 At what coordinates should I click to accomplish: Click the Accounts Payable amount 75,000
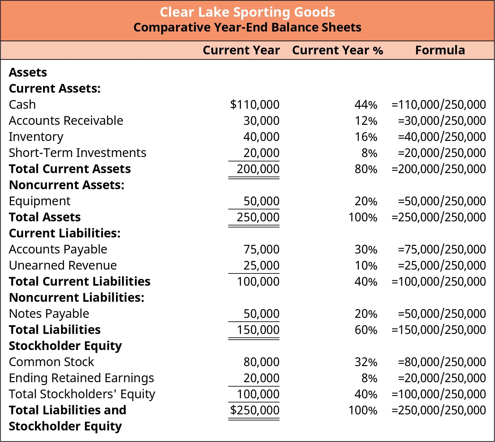coord(261,249)
